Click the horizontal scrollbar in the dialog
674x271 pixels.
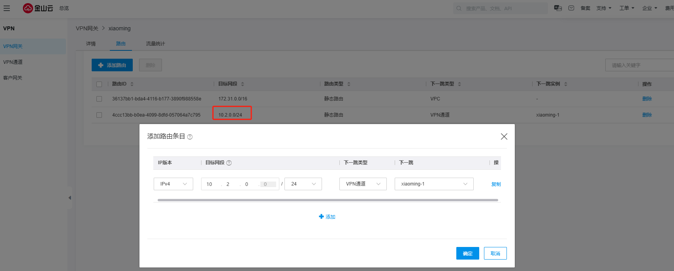coord(328,200)
